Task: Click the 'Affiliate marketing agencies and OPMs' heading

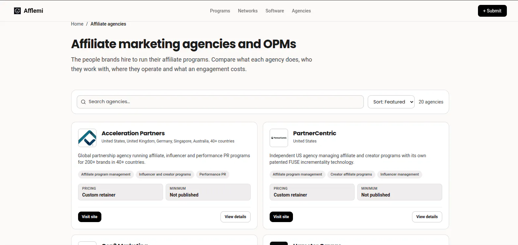Action: coord(184,44)
